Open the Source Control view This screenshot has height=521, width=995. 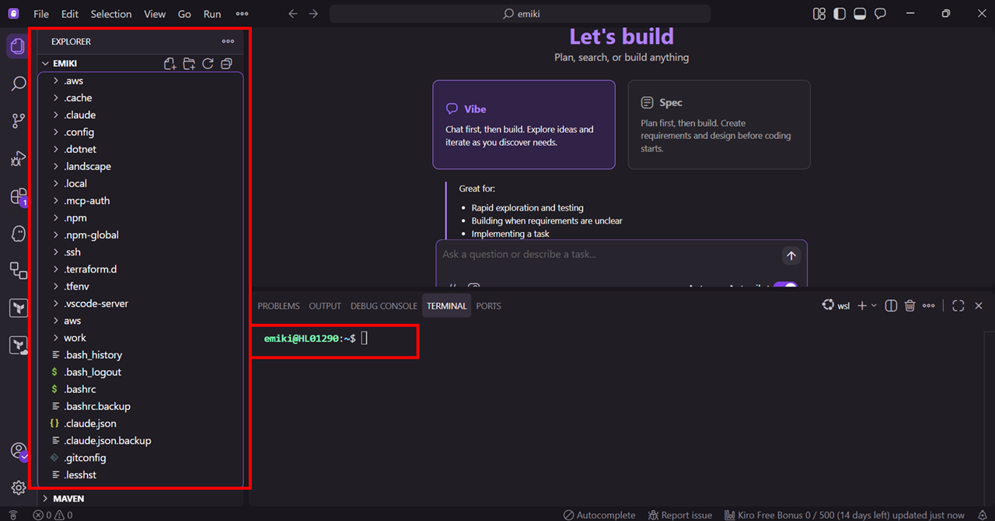(x=18, y=120)
